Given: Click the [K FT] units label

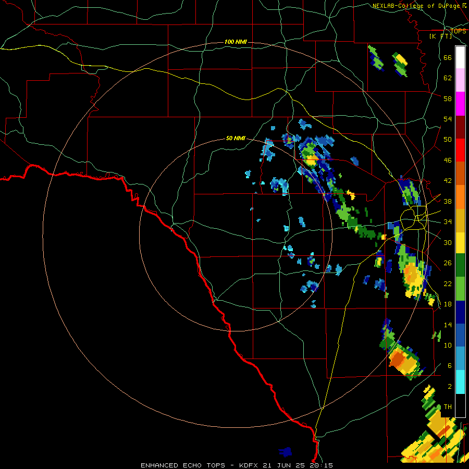Looking at the screenshot, I should click(x=440, y=36).
